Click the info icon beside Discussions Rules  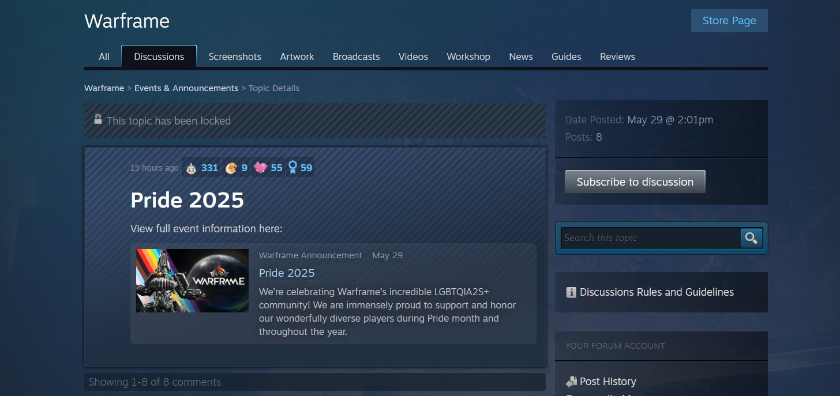pos(571,292)
